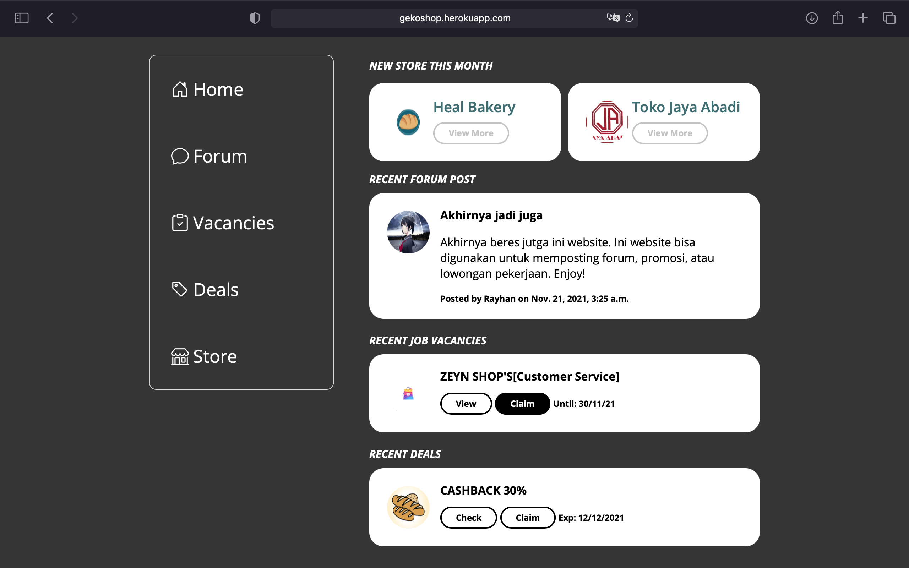909x568 pixels.
Task: Open the downloads icon in toolbar
Action: pos(812,18)
